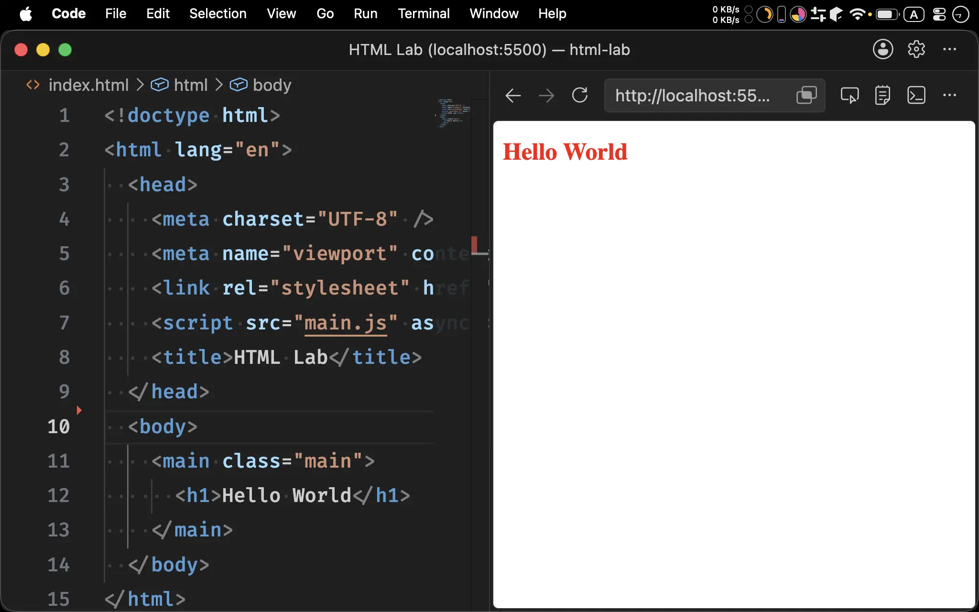Click the network speed 0 KB/s indicator
This screenshot has height=612, width=979.
tap(726, 14)
